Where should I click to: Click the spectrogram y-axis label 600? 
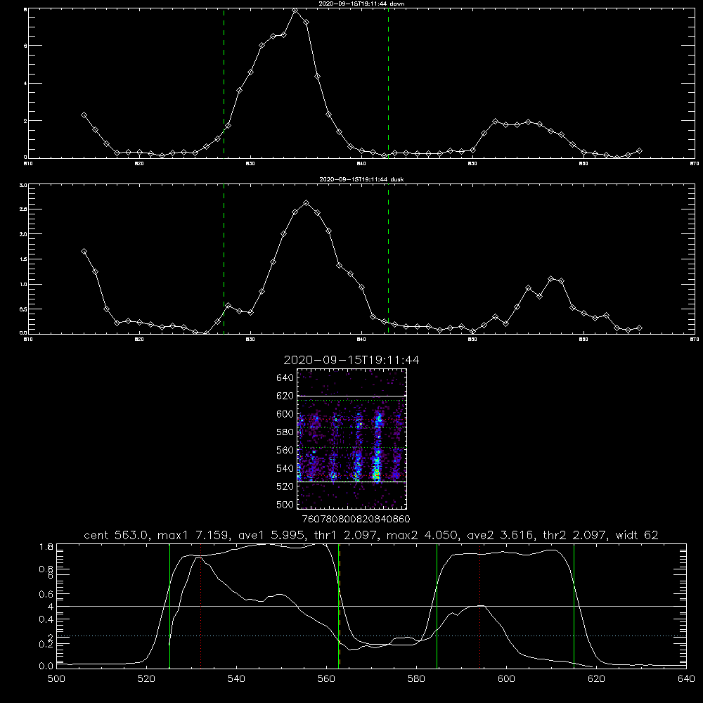click(x=285, y=414)
